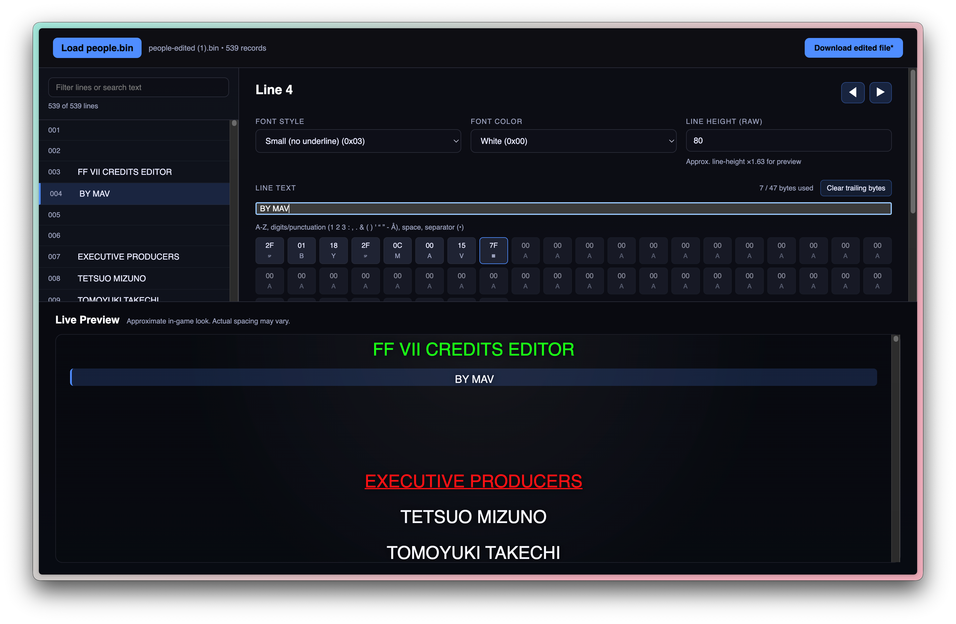956x624 pixels.
Task: Click the people-edited (1).bin file name text
Action: [x=184, y=48]
